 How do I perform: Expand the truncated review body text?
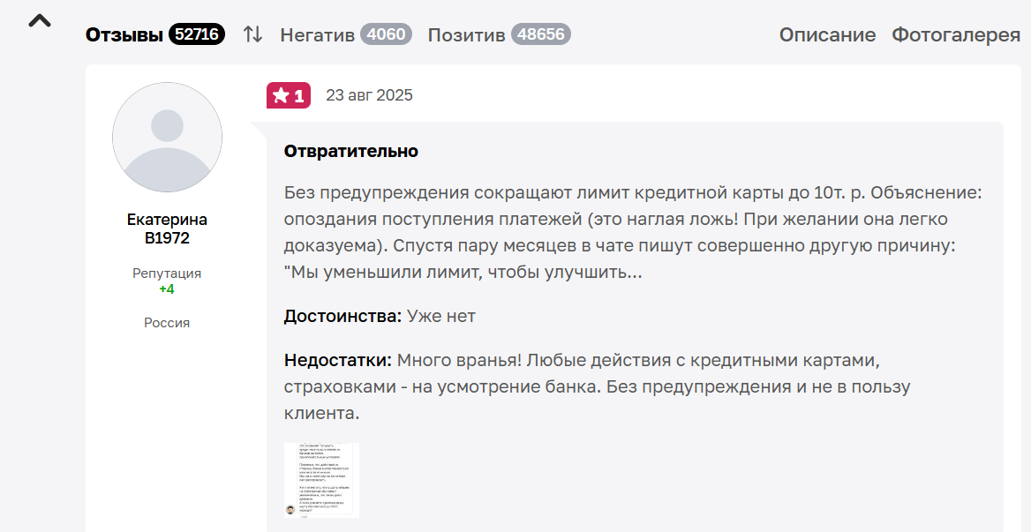[x=463, y=273]
